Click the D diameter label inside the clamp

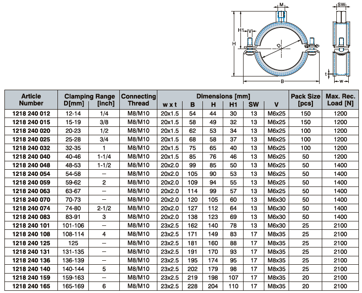(279, 46)
